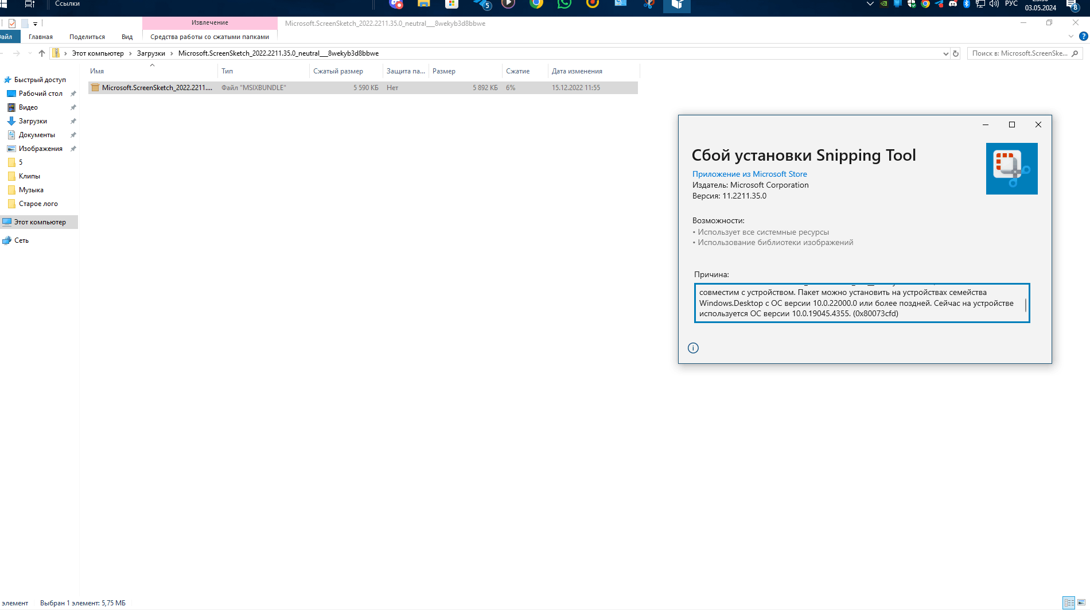Click the info icon in installer dialog
The width and height of the screenshot is (1090, 610).
click(693, 348)
